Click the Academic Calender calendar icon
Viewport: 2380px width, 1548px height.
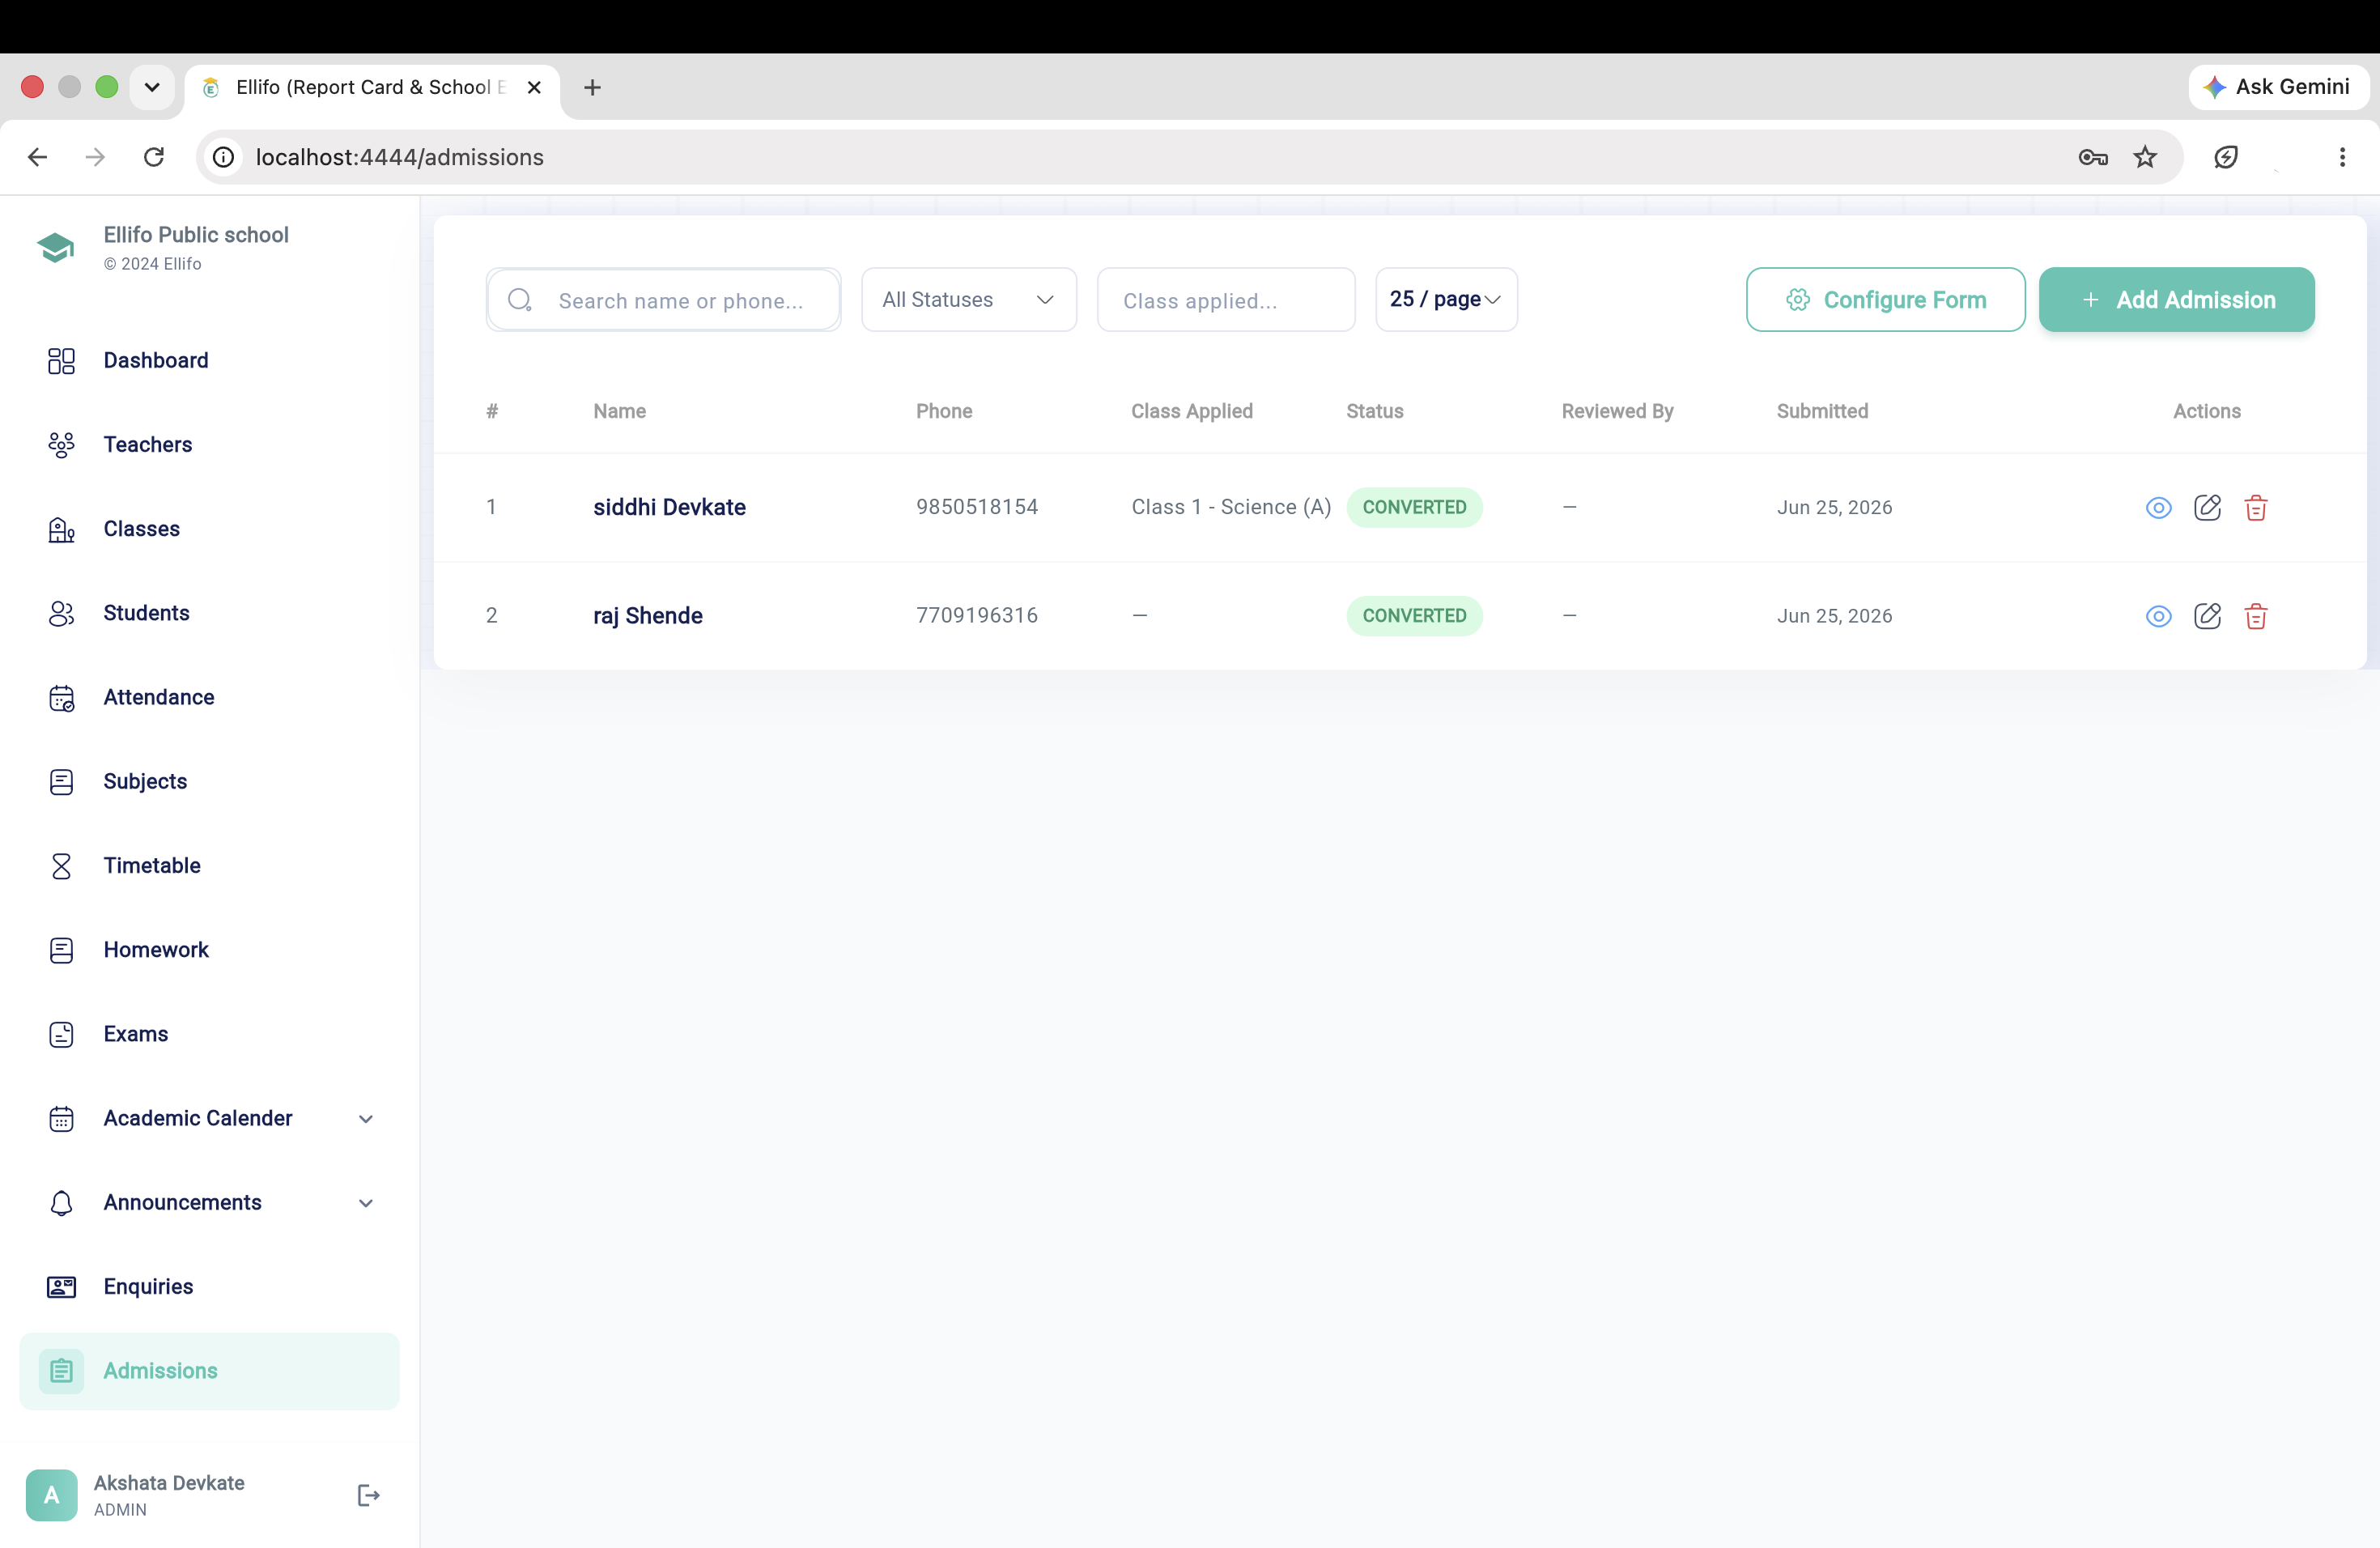[61, 1119]
